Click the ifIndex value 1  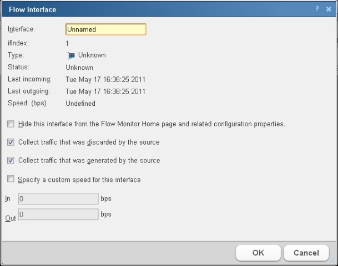(67, 43)
